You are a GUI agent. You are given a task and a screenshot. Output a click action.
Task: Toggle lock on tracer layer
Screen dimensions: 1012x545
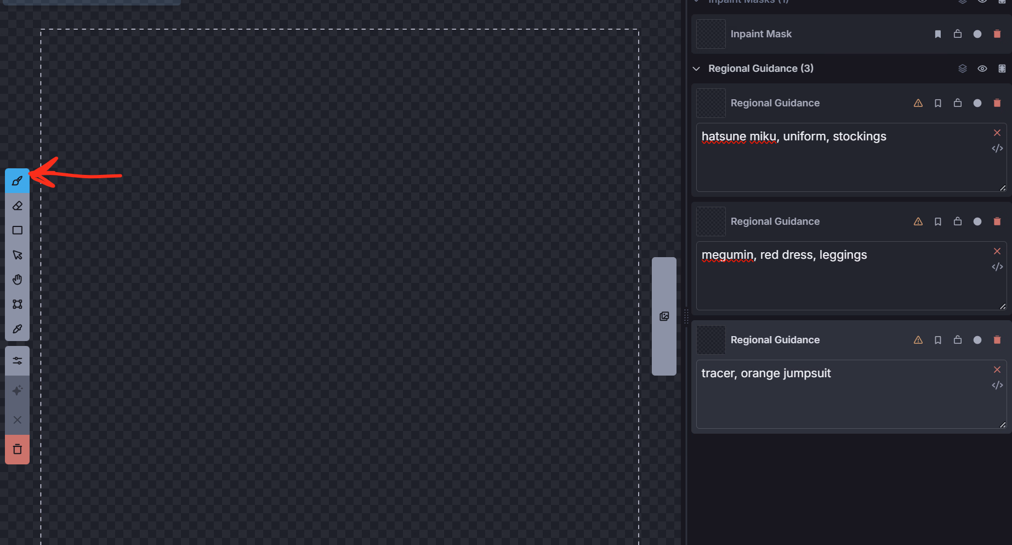click(x=958, y=340)
